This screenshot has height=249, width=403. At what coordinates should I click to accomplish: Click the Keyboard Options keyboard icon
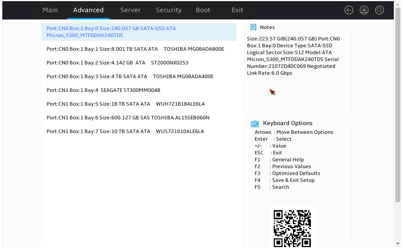(255, 124)
